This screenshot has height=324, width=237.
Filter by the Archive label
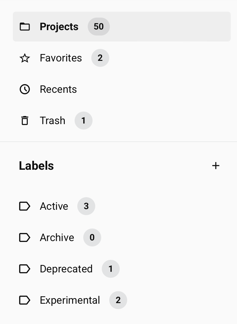point(57,237)
